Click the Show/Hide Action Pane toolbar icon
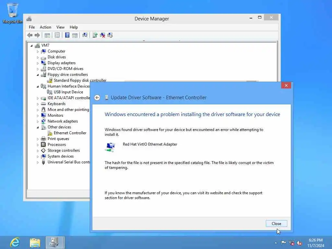 point(75,35)
